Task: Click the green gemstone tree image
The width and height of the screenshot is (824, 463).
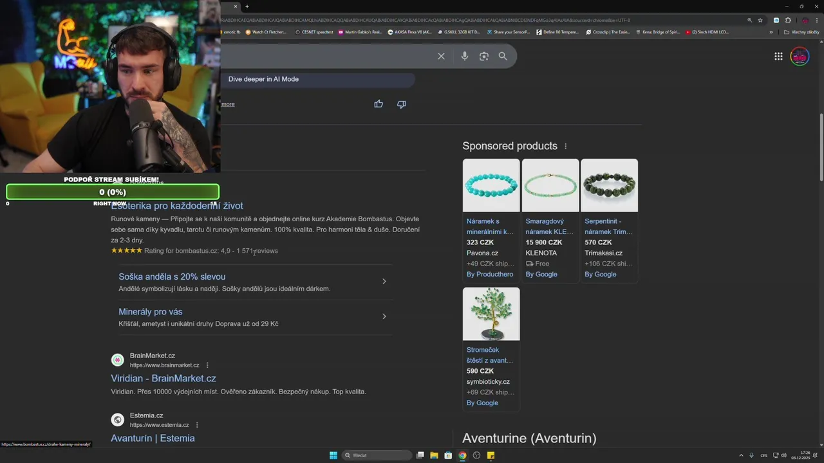Action: 491,314
